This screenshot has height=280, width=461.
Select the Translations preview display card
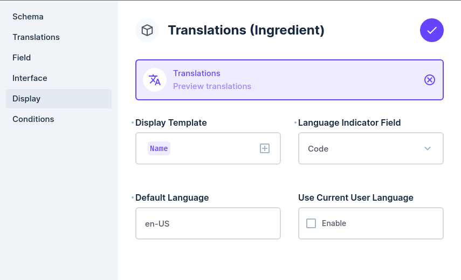point(290,80)
